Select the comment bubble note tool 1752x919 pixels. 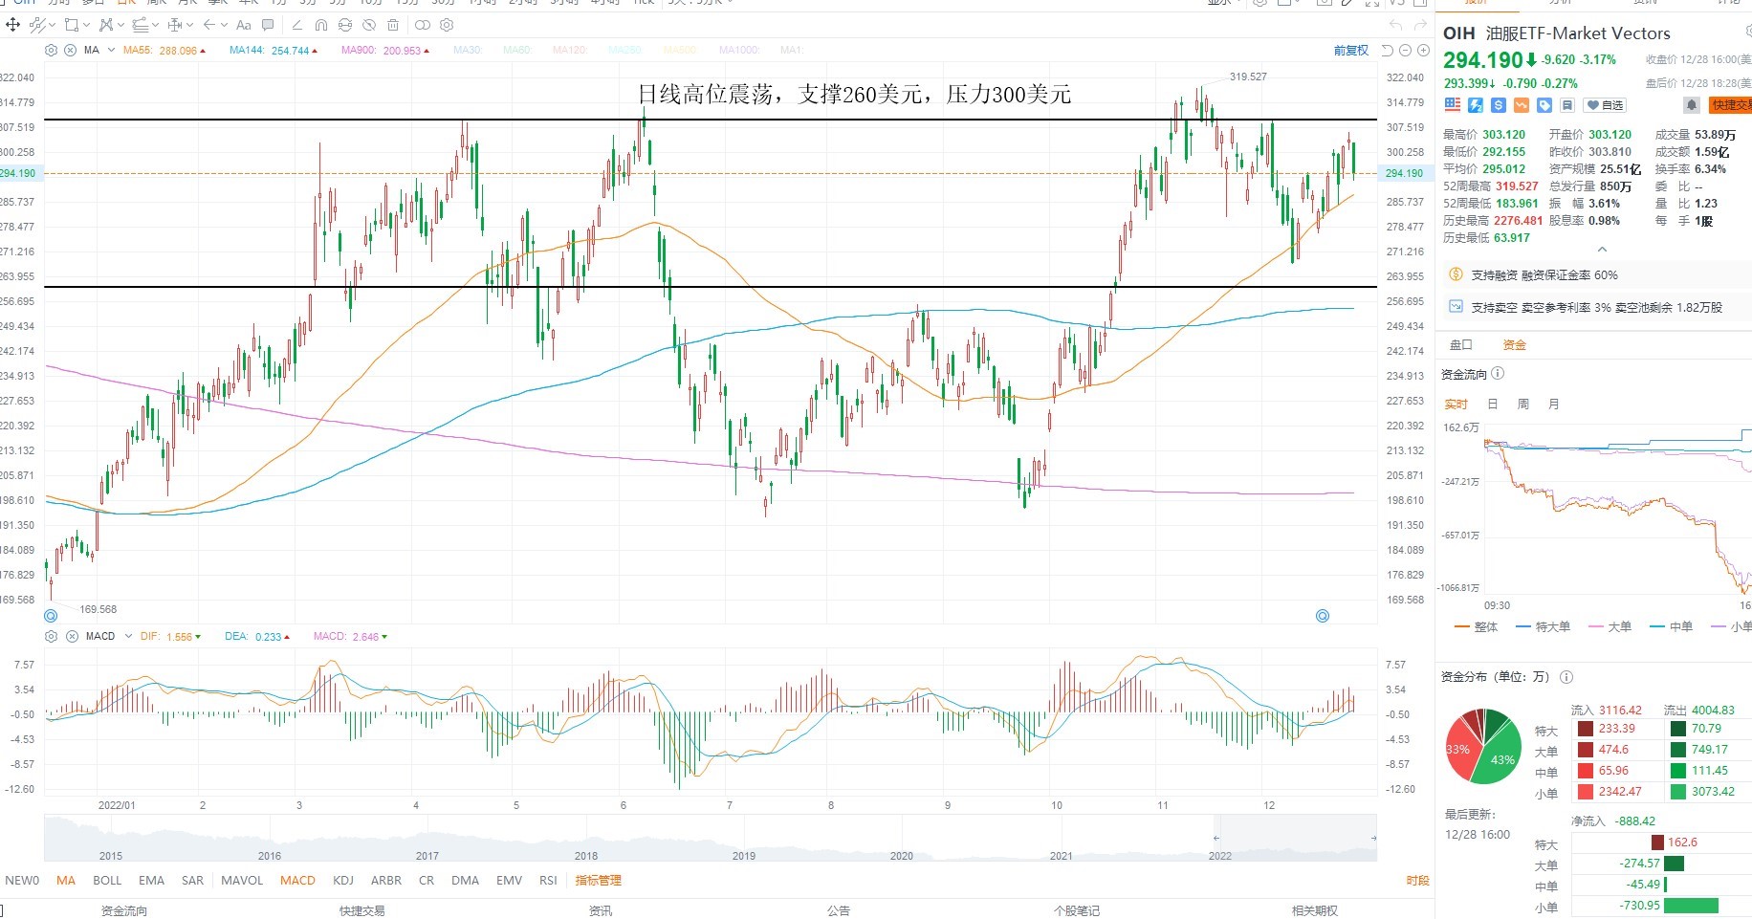268,25
